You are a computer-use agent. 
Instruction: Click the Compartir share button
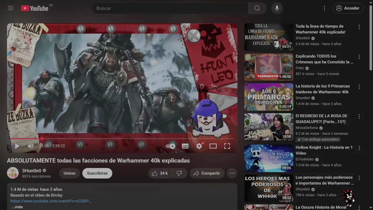click(207, 173)
